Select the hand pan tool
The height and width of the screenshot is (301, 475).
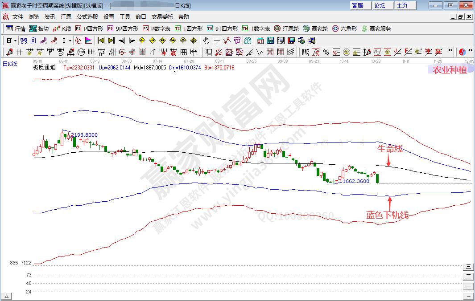207,41
